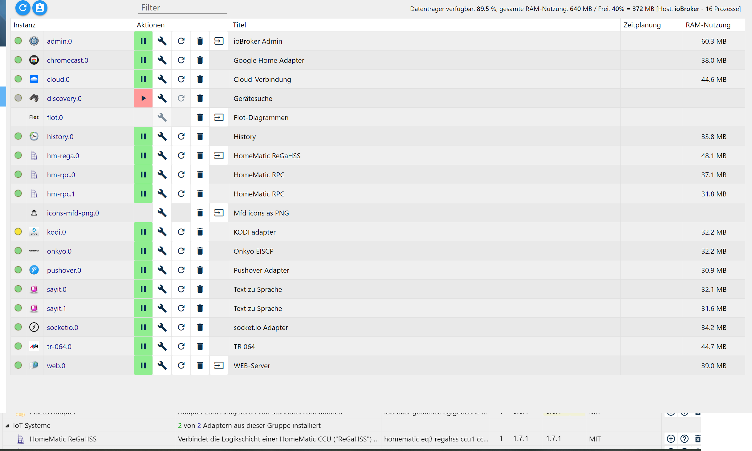Delete the admin.0 instance
Image resolution: width=752 pixels, height=451 pixels.
tap(200, 41)
